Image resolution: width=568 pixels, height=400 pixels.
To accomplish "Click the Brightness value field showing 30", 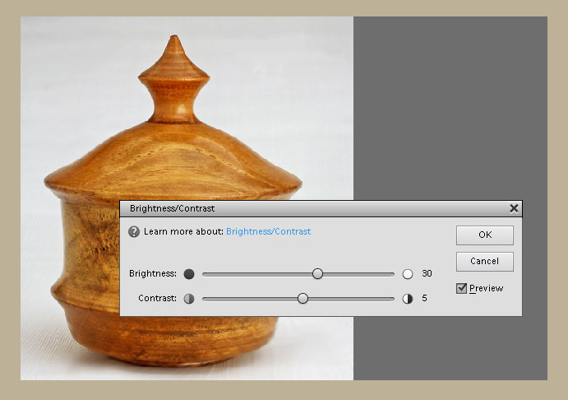I will 427,274.
